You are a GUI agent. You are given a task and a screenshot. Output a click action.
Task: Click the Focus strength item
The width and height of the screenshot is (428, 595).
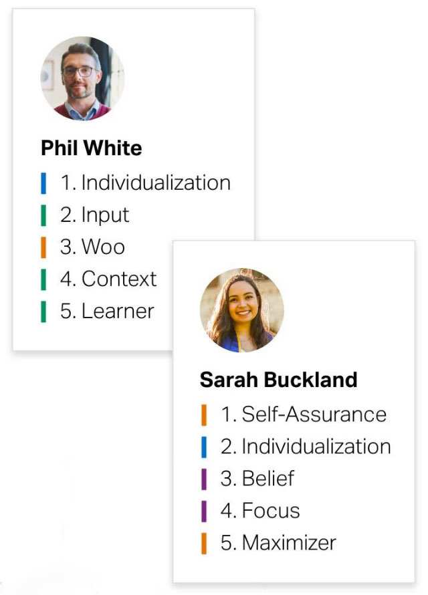259,511
